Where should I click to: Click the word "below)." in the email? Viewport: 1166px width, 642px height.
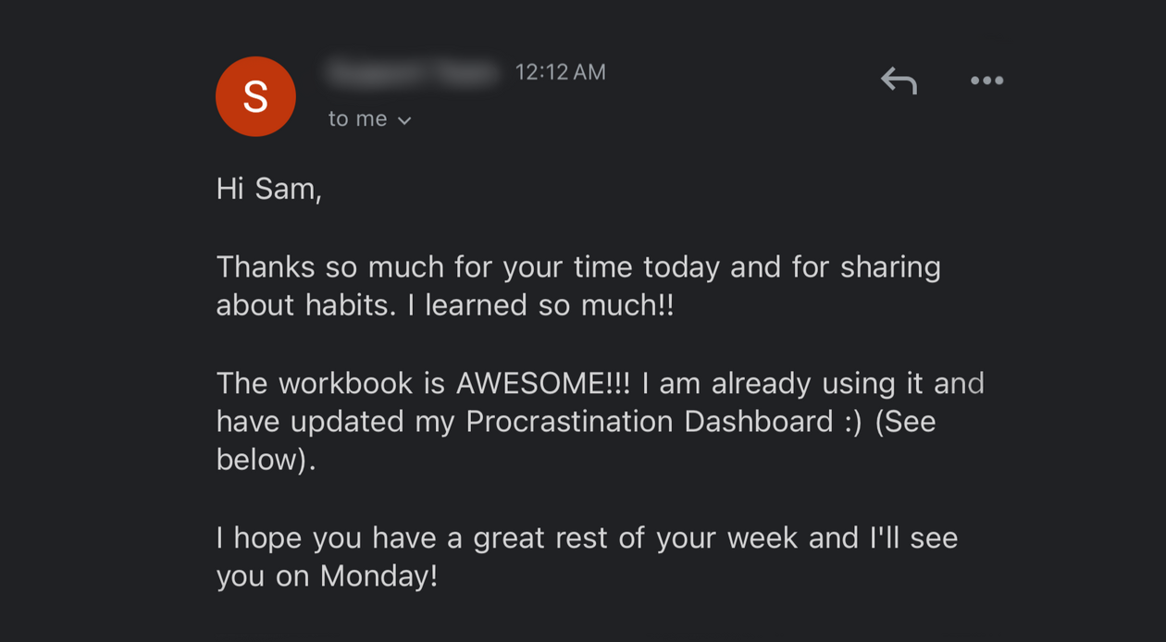coord(266,460)
